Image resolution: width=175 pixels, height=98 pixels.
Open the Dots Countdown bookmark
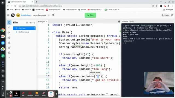point(70,10)
